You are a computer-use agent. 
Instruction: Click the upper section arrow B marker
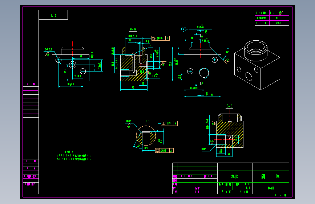click(x=202, y=32)
